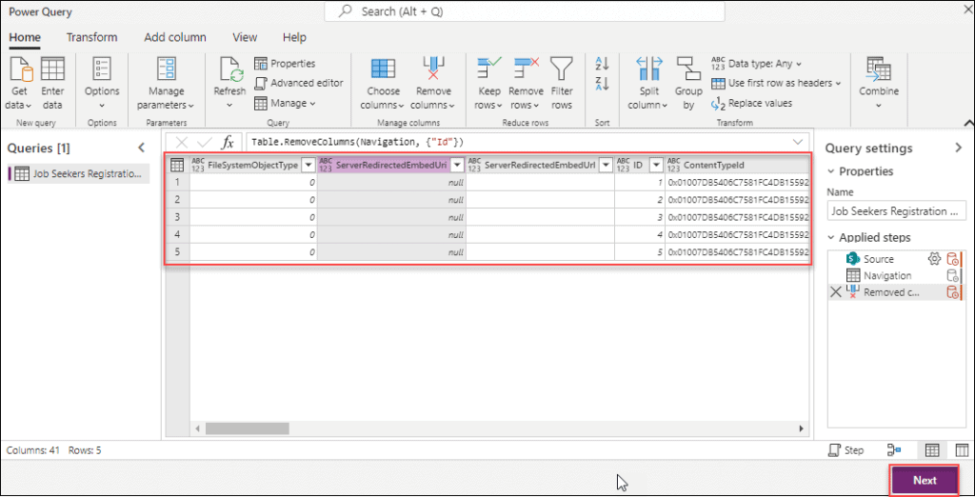
Task: Open the Data type: Any dropdown
Action: tap(756, 64)
